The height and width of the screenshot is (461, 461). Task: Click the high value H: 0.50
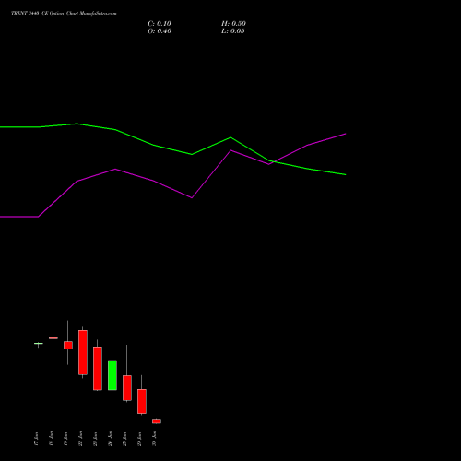[x=233, y=24]
